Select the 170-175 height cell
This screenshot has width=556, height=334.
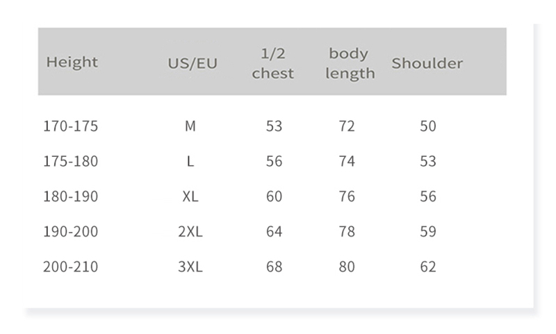[x=71, y=126]
